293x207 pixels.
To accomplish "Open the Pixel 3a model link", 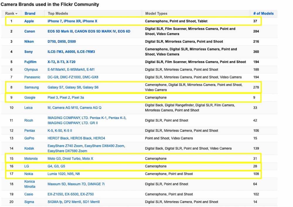I will (x=78, y=97).
